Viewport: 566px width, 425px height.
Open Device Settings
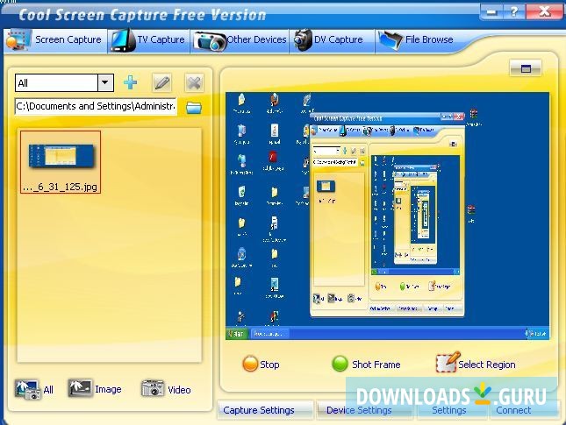364,410
